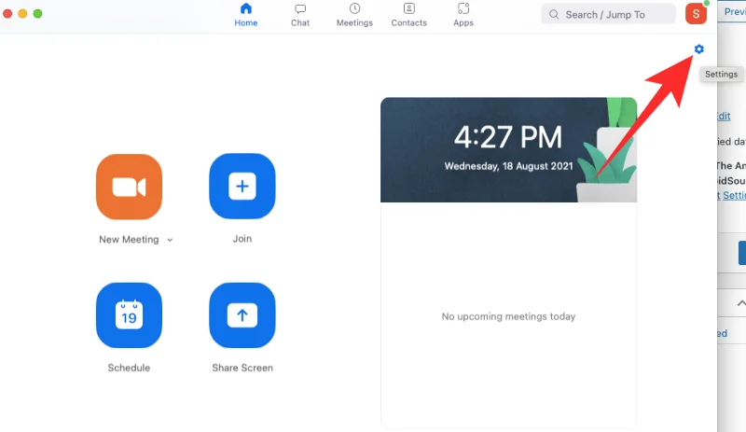746x432 pixels.
Task: Click the Settings link in background page
Action: click(x=734, y=195)
